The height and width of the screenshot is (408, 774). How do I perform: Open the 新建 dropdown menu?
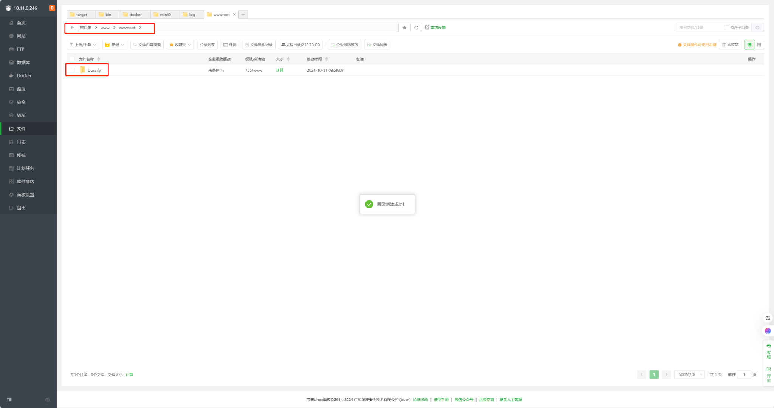[115, 45]
